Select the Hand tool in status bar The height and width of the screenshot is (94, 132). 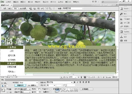(64, 77)
